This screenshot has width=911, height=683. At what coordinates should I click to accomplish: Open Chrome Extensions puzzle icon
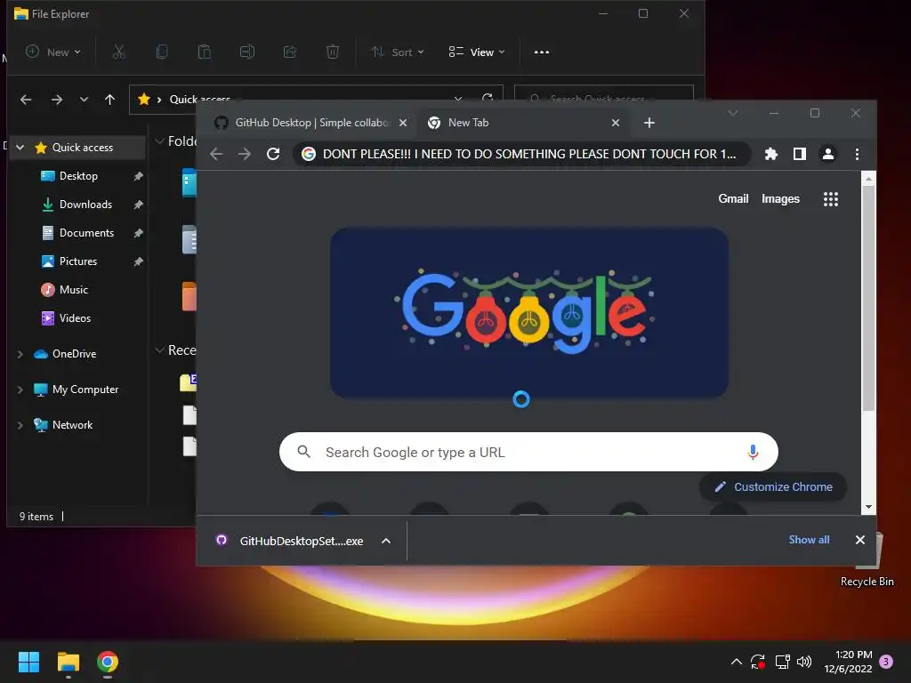click(771, 154)
